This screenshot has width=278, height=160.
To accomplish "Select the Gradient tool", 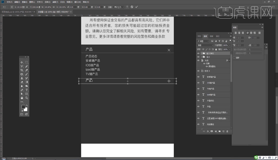I will pos(27,82).
